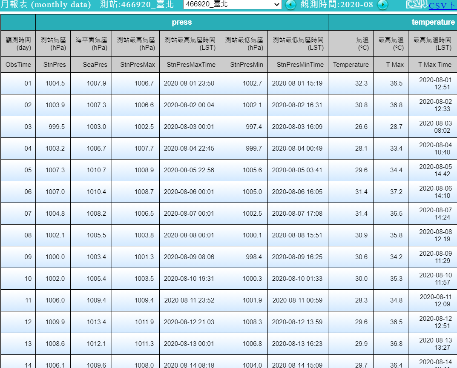Click the StnPresMaxTime column header
This screenshot has width=457, height=368.
coord(191,65)
